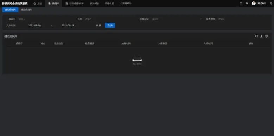This screenshot has height=136, width=274.
Task: Go to the 图像上传 menu item
Action: pyautogui.click(x=110, y=4)
